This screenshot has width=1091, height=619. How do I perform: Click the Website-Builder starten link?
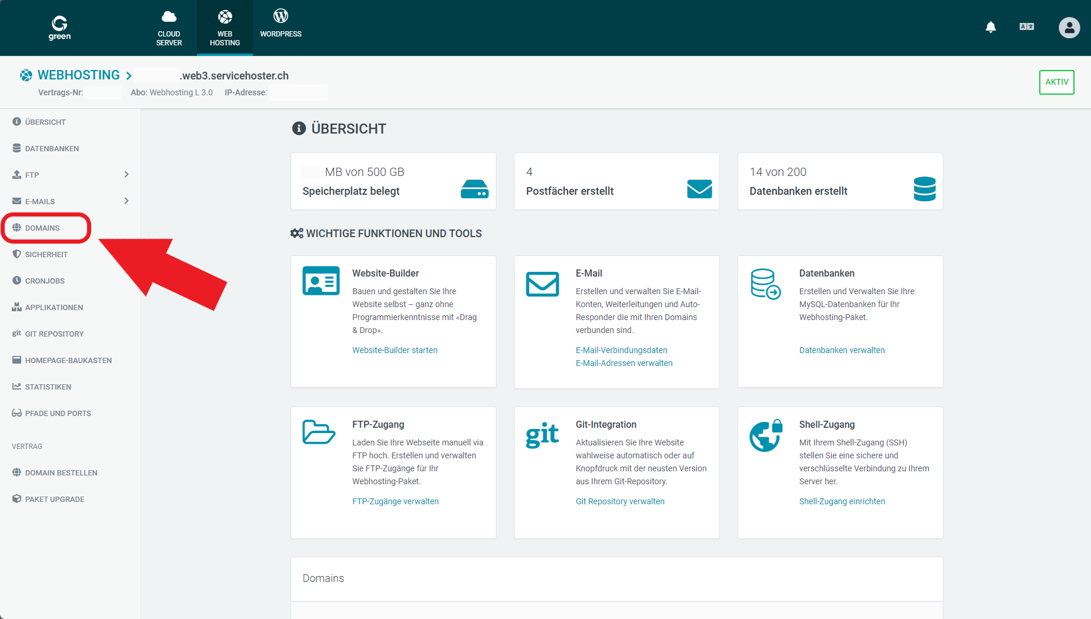click(395, 350)
